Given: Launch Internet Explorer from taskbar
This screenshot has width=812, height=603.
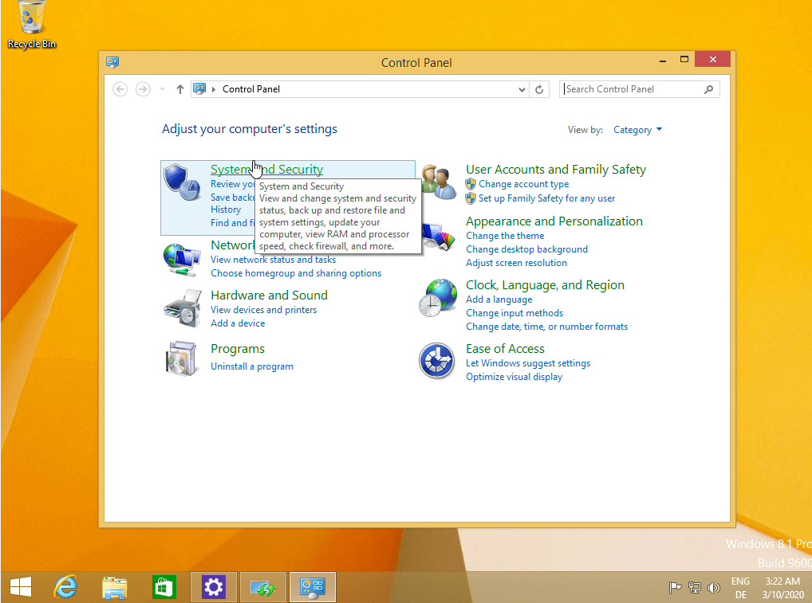Looking at the screenshot, I should [66, 588].
